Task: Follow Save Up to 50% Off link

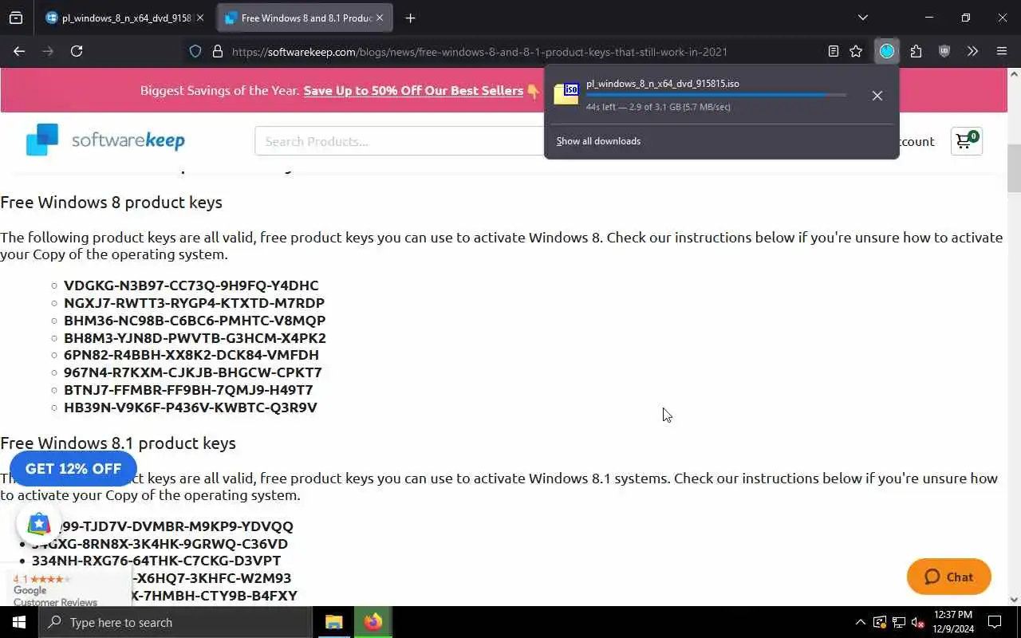Action: point(413,90)
